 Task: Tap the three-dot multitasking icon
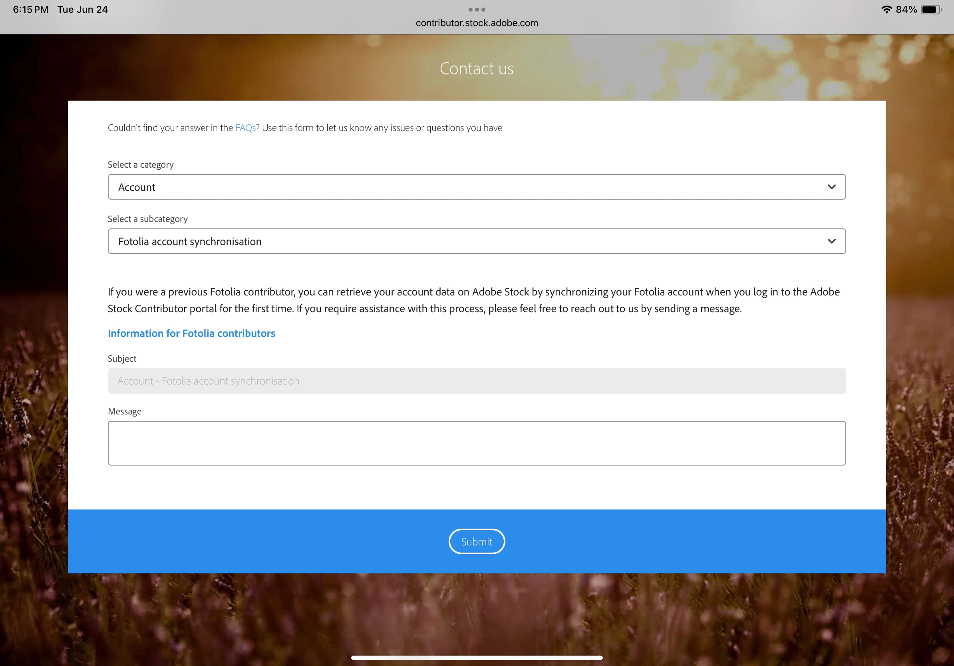(x=477, y=10)
